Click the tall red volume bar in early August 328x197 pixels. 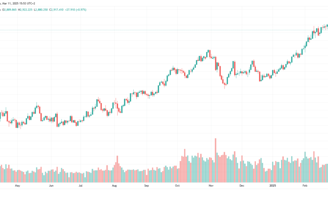click(117, 169)
